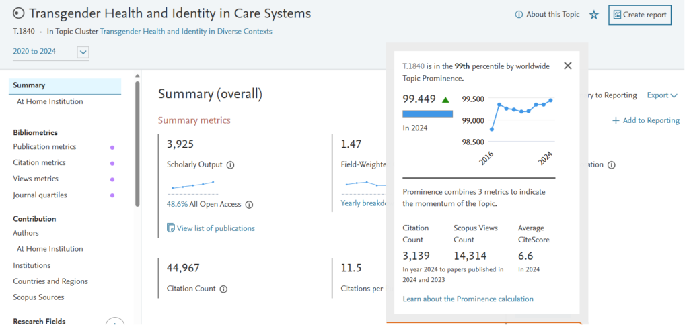Open Learn about the Prominence calculation link

468,299
